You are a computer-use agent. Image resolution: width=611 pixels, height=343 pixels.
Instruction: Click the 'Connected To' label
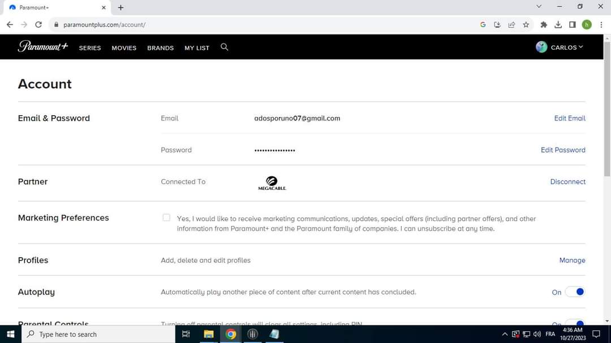[x=183, y=182]
